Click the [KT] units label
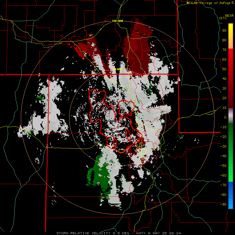The height and width of the screenshot is (235, 235). point(223,18)
